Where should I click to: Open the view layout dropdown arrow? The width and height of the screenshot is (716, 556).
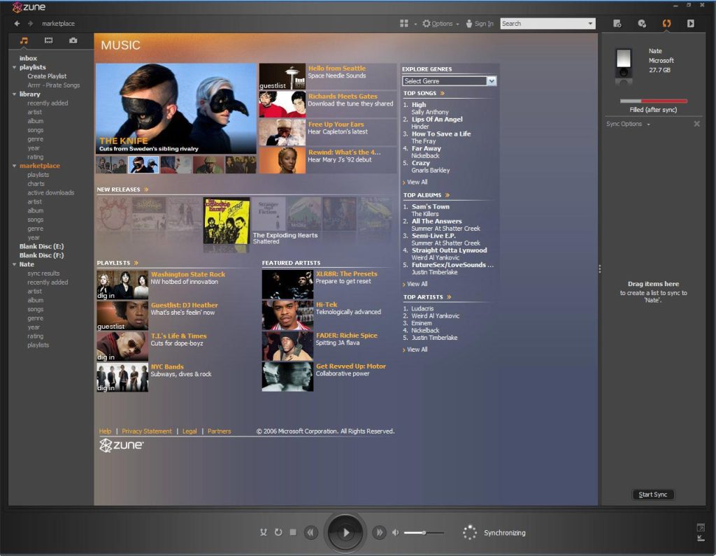[415, 24]
